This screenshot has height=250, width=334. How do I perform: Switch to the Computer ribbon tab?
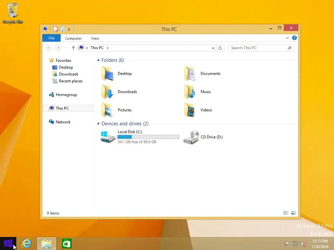click(x=73, y=38)
